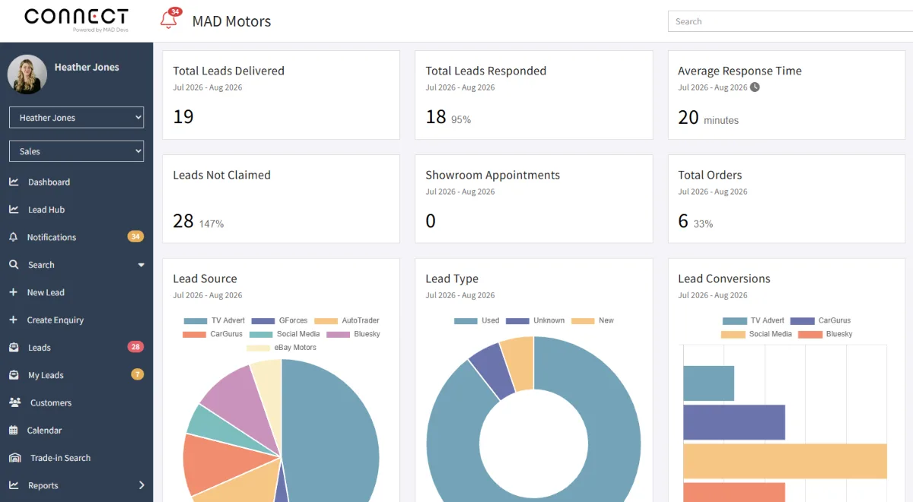Click the red 28 badge on Leads

tap(135, 347)
